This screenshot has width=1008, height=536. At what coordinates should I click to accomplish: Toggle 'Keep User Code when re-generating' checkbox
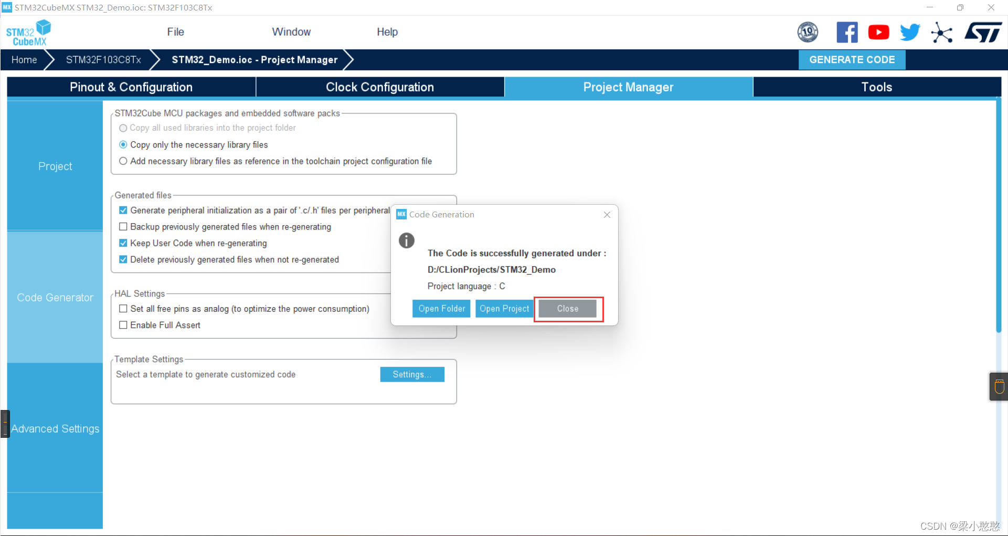coord(123,243)
